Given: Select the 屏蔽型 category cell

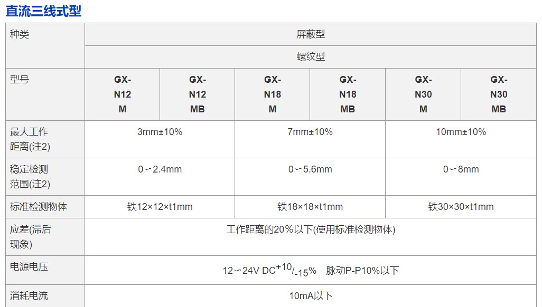Looking at the screenshot, I should point(311,34).
